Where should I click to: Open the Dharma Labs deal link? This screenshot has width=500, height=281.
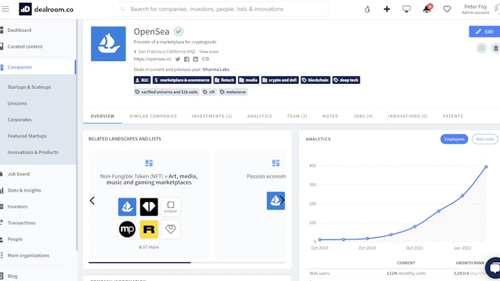(216, 69)
